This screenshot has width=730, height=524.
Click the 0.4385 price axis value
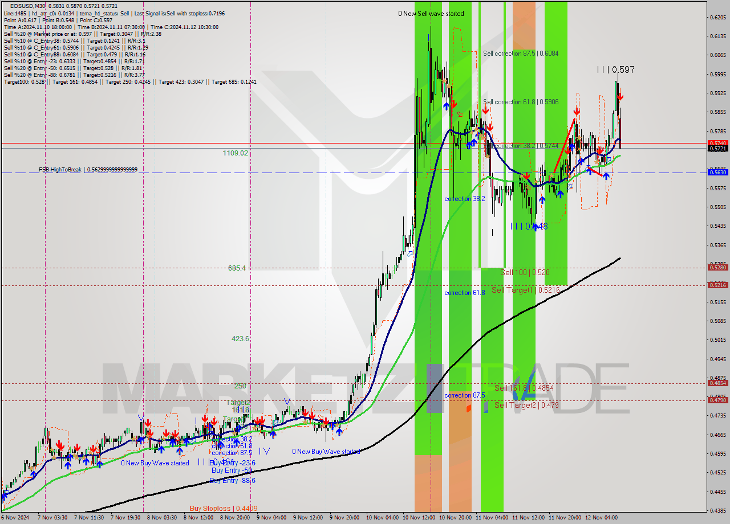pyautogui.click(x=717, y=511)
